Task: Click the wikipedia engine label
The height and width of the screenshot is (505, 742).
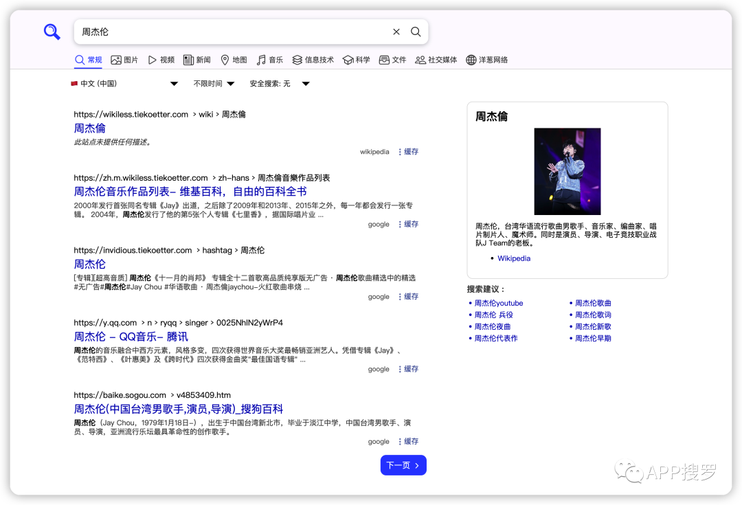Action: tap(374, 151)
